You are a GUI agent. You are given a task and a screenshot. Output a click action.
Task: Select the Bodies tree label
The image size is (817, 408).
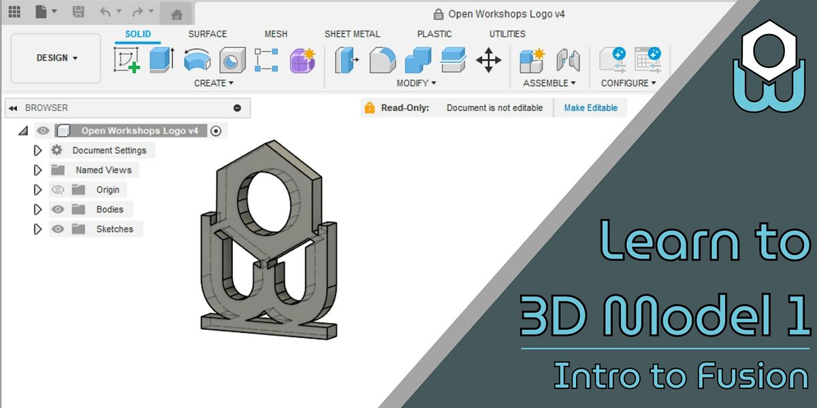(110, 209)
